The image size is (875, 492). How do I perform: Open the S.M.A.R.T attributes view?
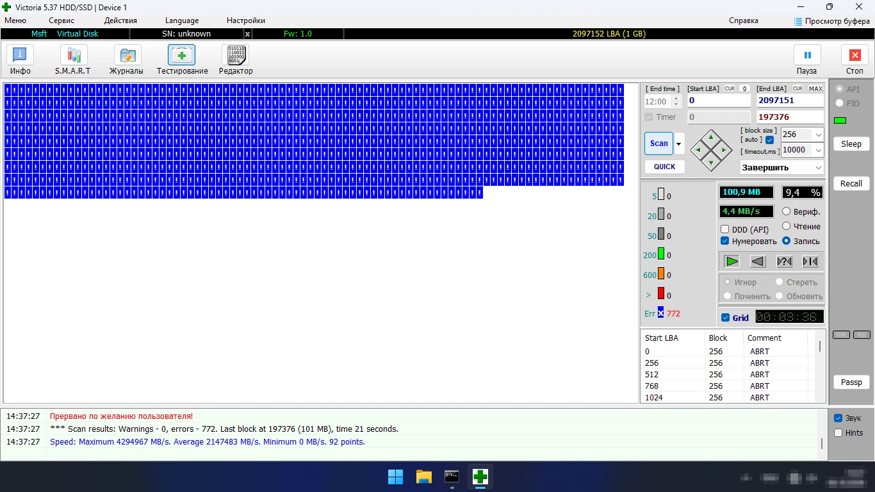pos(73,60)
